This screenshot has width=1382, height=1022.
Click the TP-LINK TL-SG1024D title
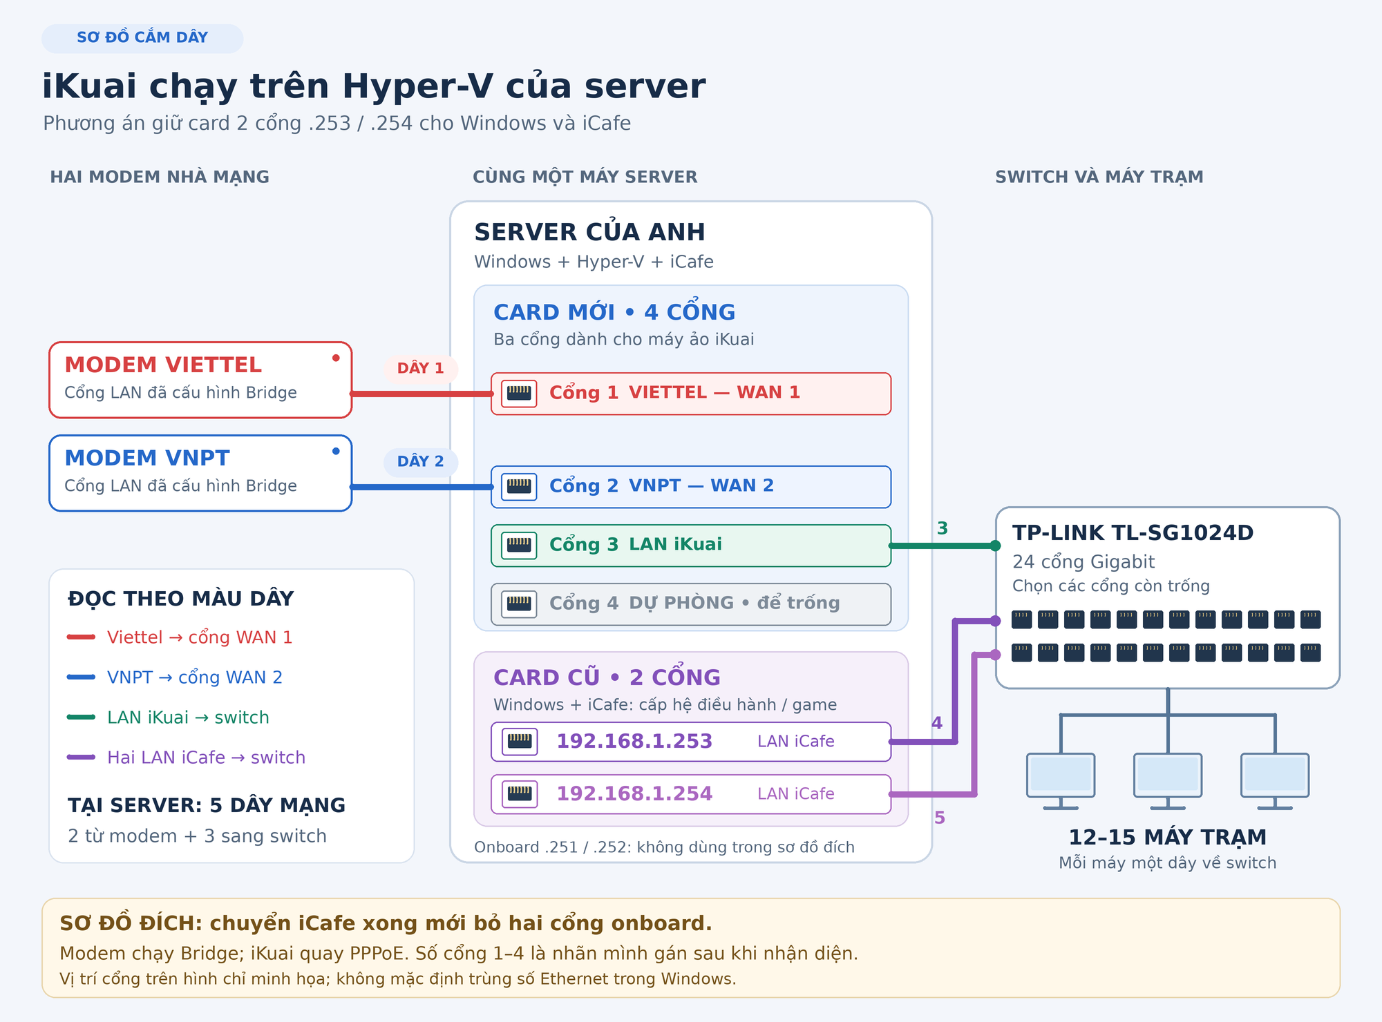[1133, 533]
